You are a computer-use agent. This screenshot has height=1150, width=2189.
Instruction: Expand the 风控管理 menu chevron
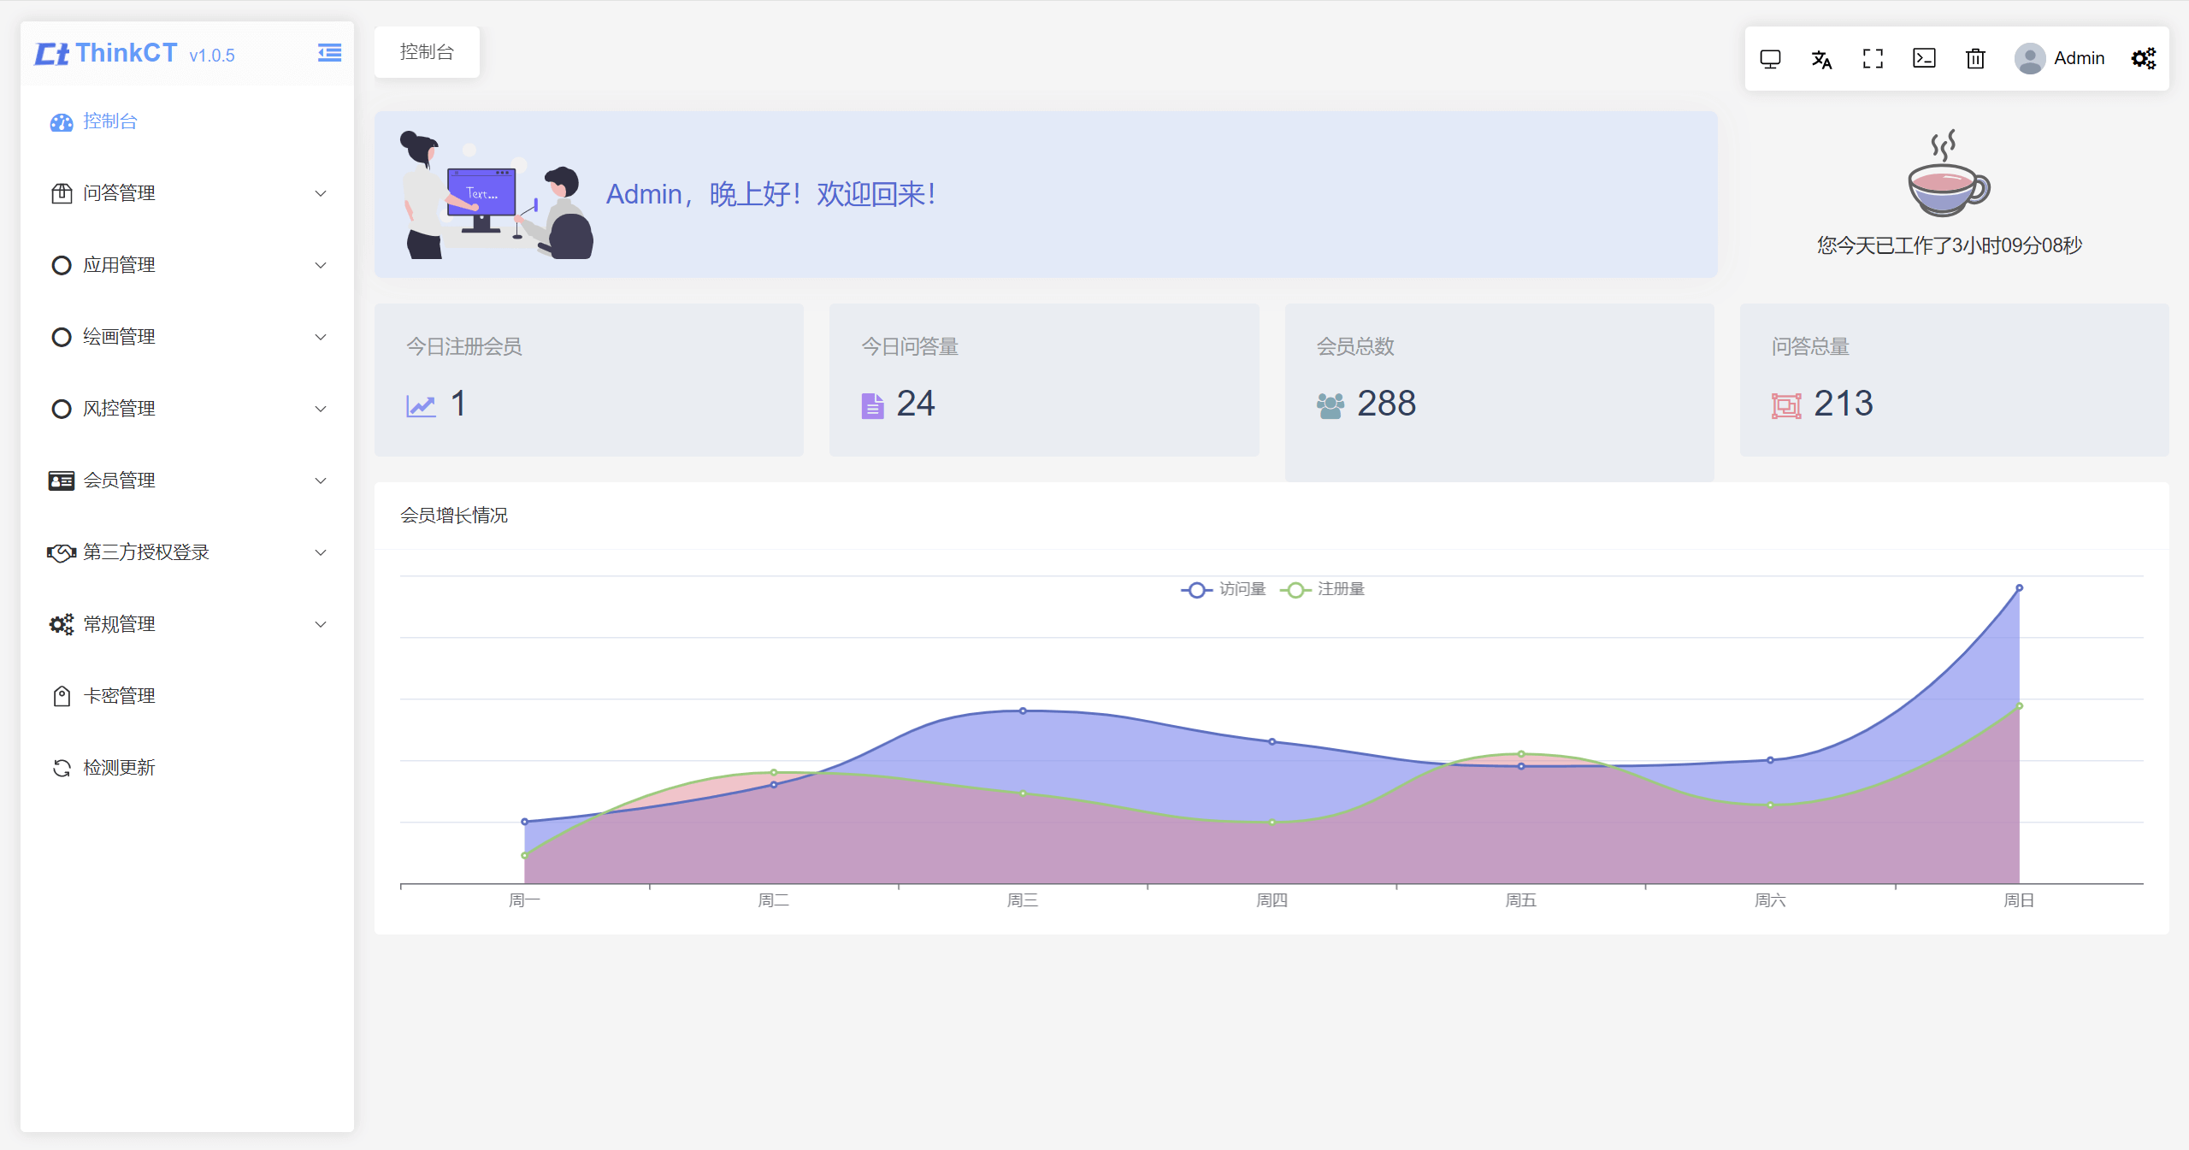pos(321,409)
